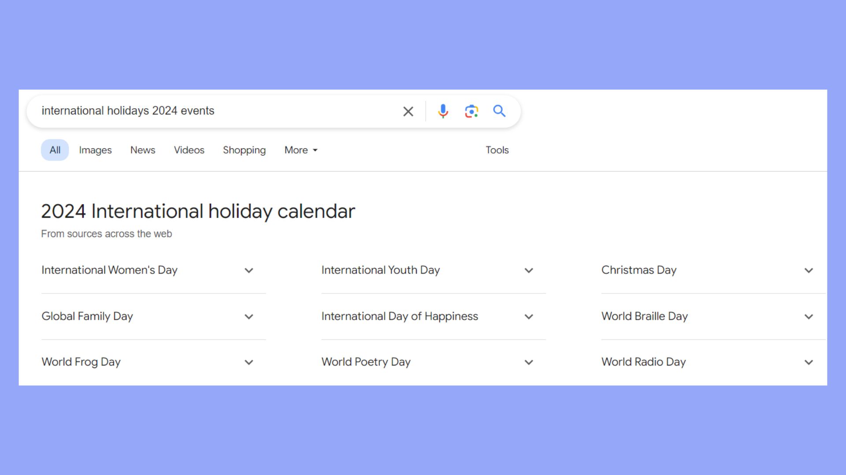
Task: Expand the World Poetry Day chevron
Action: pos(529,362)
